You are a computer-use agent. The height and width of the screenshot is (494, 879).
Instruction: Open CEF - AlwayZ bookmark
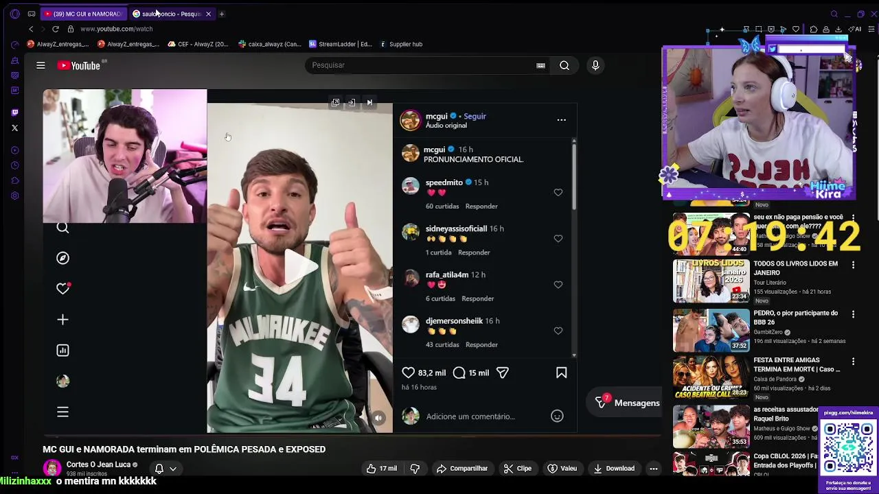click(x=198, y=44)
